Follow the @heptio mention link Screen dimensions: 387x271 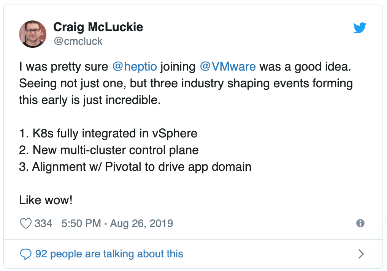135,67
